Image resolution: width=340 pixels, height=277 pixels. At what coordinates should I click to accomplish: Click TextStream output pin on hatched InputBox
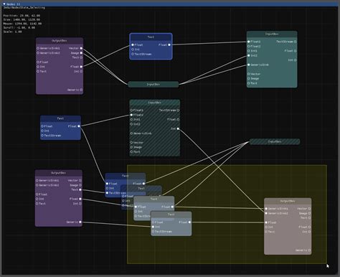178,111
